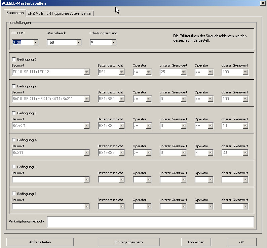This screenshot has width=267, height=248.
Task: Click into the Verknüpfungsmethodik text field
Action: pyautogui.click(x=150, y=222)
